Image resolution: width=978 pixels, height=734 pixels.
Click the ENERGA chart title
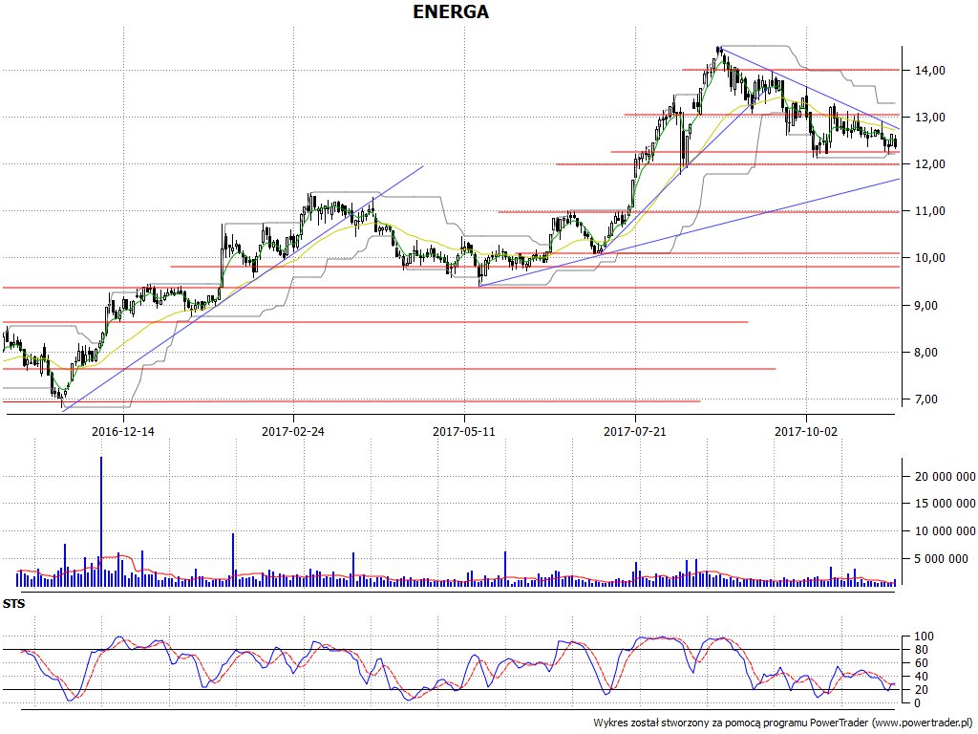coord(451,11)
